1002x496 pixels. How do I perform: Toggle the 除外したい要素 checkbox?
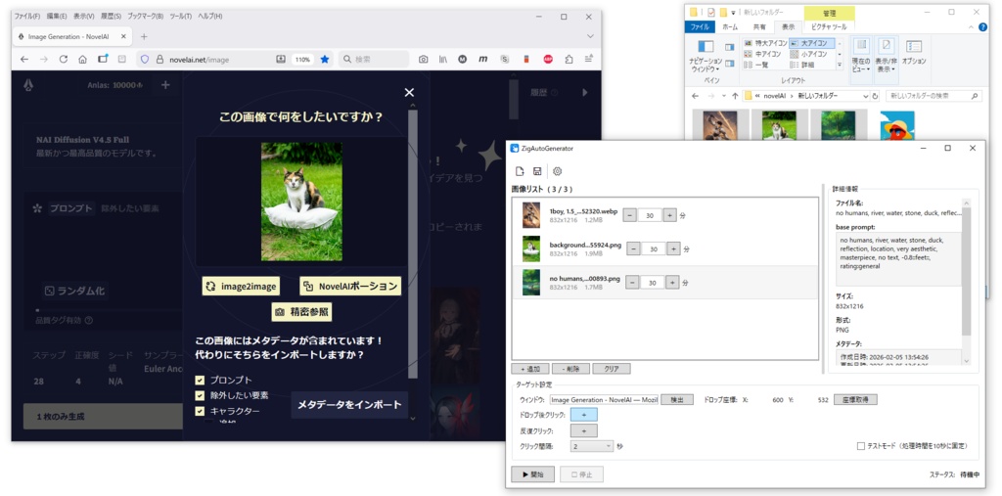click(200, 395)
